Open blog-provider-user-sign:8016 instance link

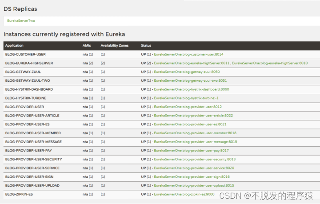tap(192, 177)
